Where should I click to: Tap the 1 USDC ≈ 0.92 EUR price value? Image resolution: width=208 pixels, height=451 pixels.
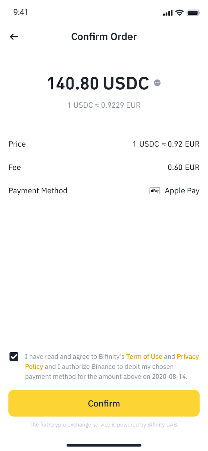coord(166,144)
